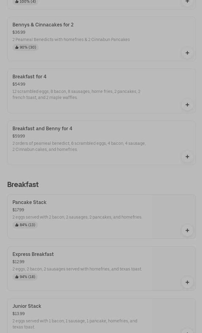Click plus icon on Junior Stack card
Screen dimensions: 202x333
[x=187, y=331]
